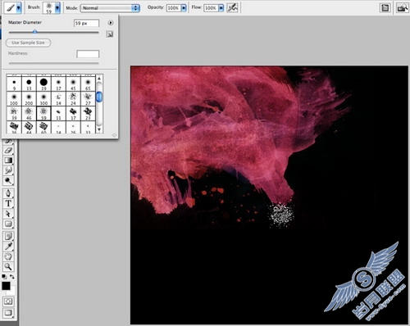Click the brush preview thumbnail in options bar
This screenshot has height=326, width=410.
48,8
